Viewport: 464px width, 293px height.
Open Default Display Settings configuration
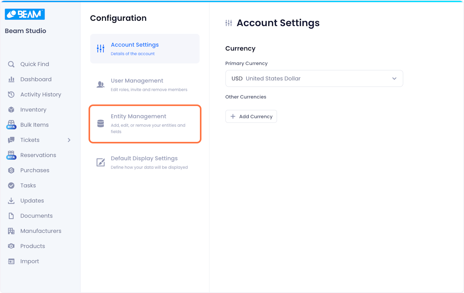coord(145,162)
